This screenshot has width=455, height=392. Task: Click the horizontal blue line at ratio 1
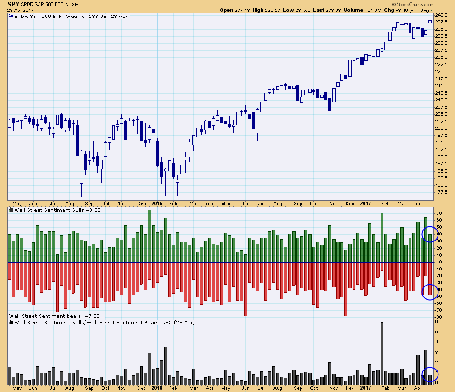[221, 373]
